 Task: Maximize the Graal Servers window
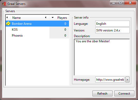(x=120, y=3)
